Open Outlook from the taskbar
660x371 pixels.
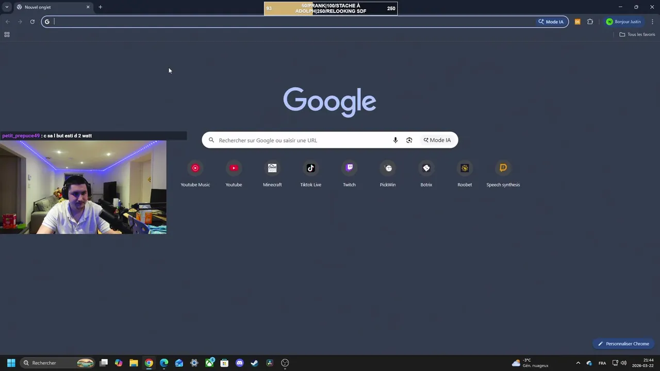click(x=179, y=363)
